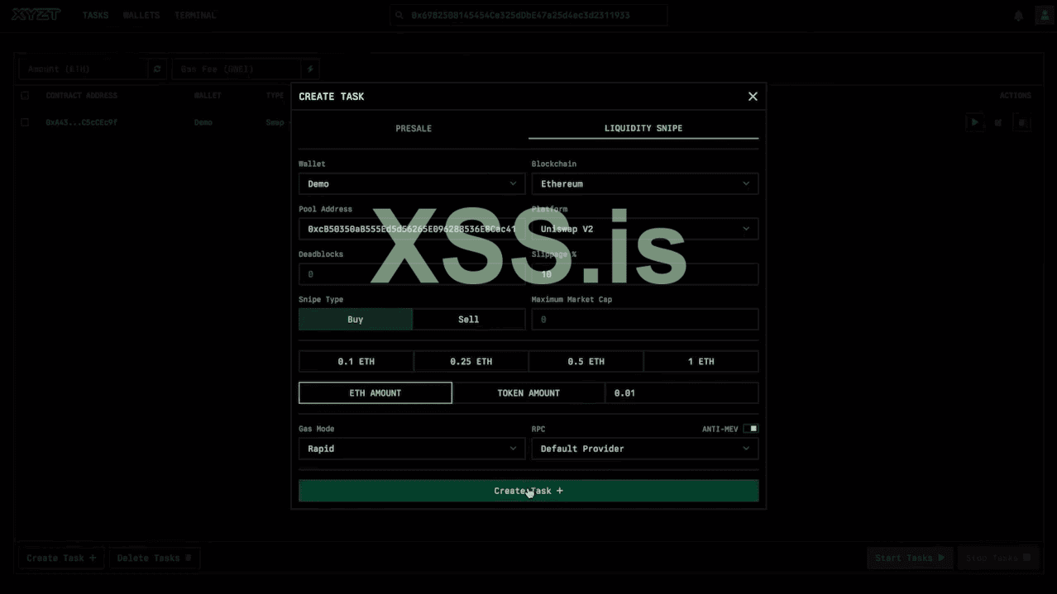Open the notifications bell
Viewport: 1057px width, 594px height.
point(1018,16)
